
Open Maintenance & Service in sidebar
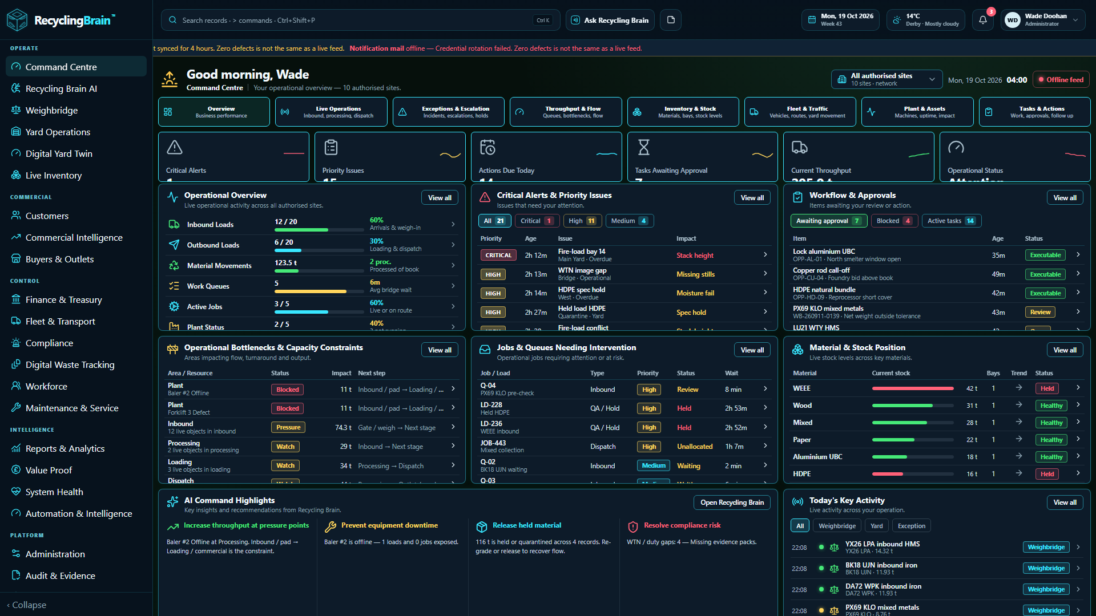coord(76,408)
